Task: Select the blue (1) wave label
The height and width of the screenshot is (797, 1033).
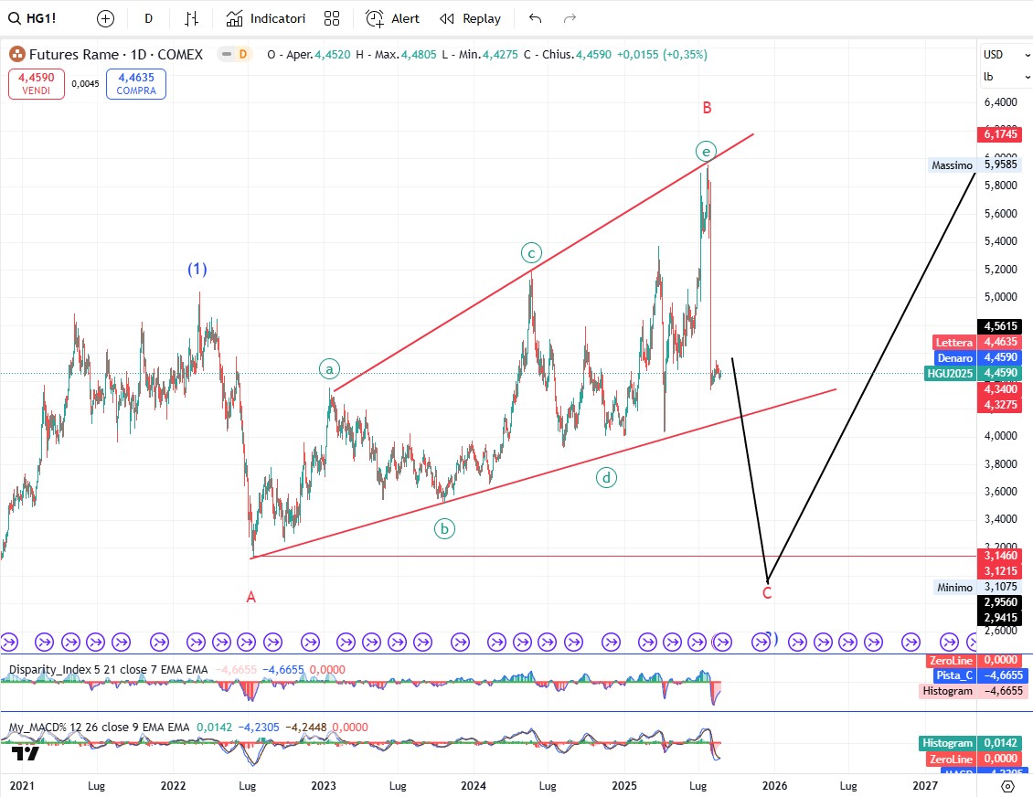Action: tap(197, 269)
